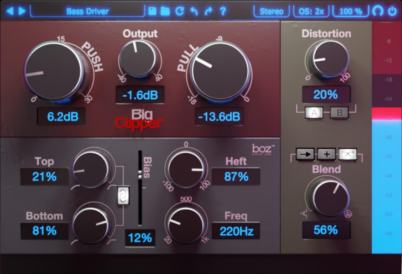Click the Freq 220Hz value field
Screen dimensions: 402x274
click(x=236, y=231)
